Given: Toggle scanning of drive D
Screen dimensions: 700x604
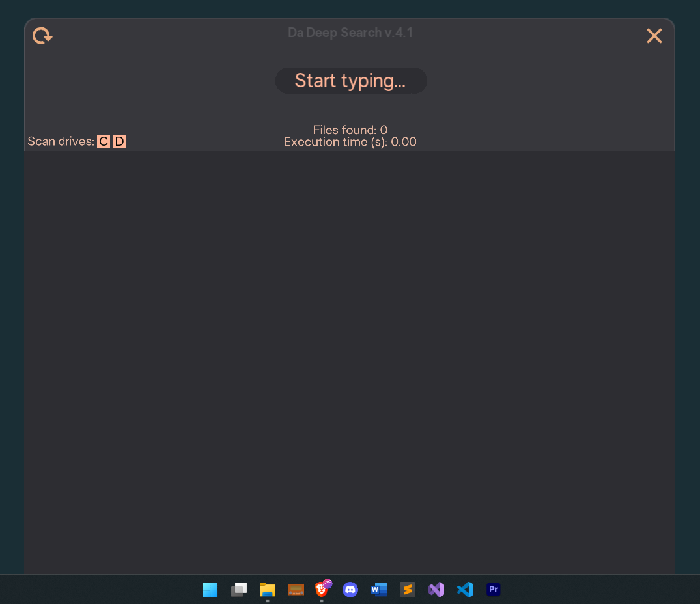Looking at the screenshot, I should tap(119, 141).
